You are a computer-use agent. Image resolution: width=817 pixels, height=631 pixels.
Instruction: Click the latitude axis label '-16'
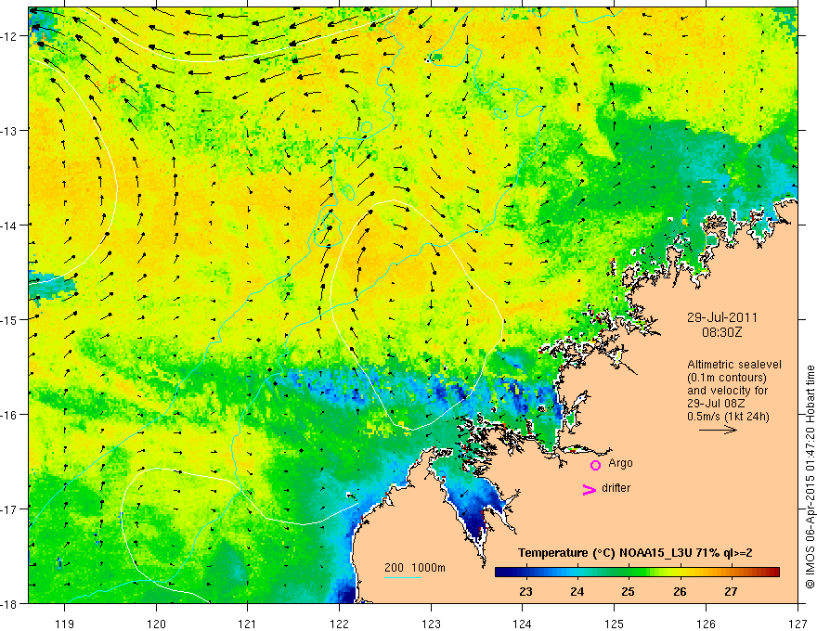9,415
